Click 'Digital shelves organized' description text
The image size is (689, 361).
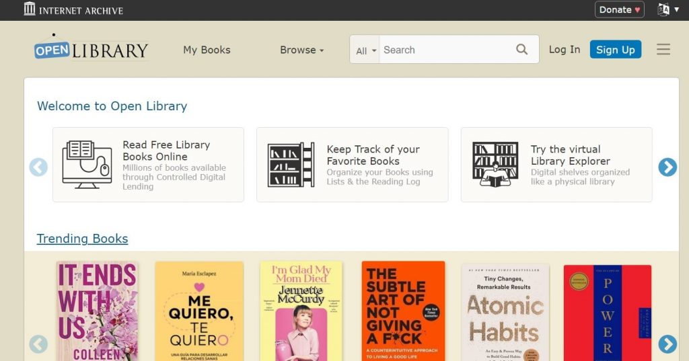click(580, 177)
